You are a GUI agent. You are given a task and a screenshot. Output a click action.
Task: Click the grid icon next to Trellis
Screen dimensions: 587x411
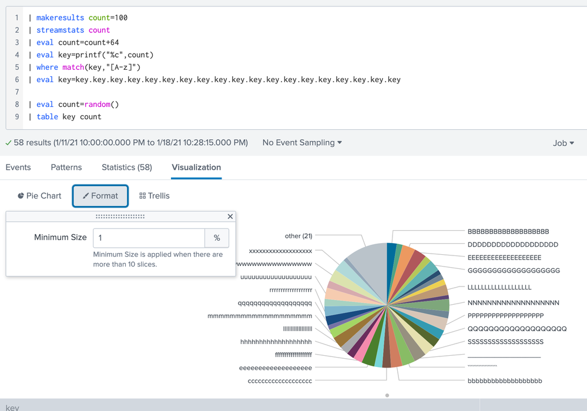point(143,196)
